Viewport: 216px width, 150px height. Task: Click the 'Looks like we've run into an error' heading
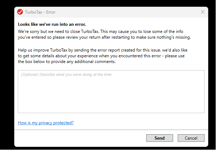[x=53, y=25]
